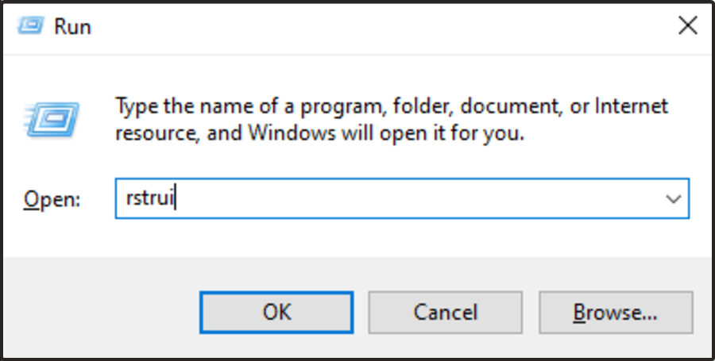The height and width of the screenshot is (361, 715).
Task: Close the Run dialog with X
Action: coord(686,26)
